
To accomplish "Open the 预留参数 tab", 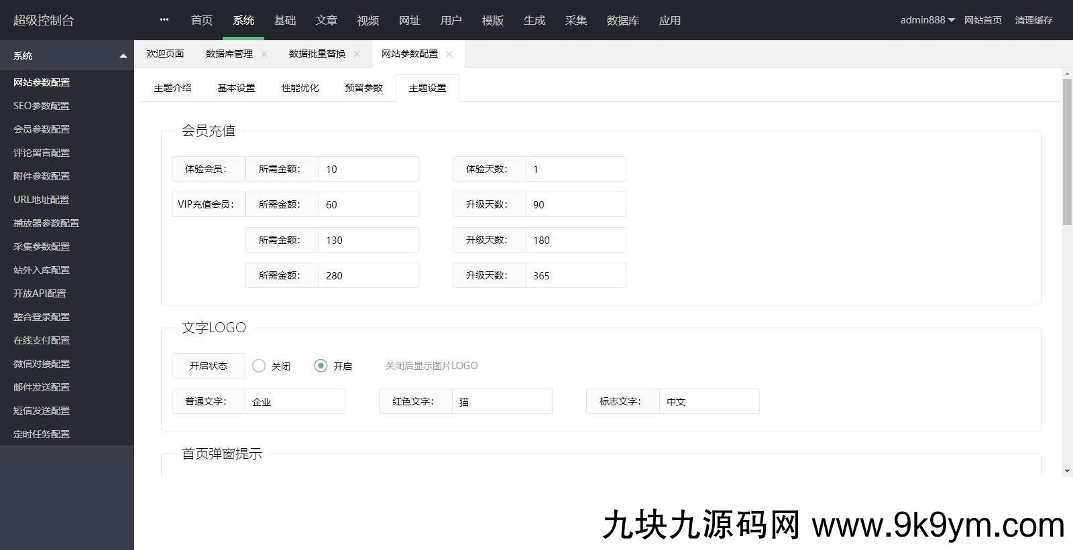I will (x=363, y=88).
